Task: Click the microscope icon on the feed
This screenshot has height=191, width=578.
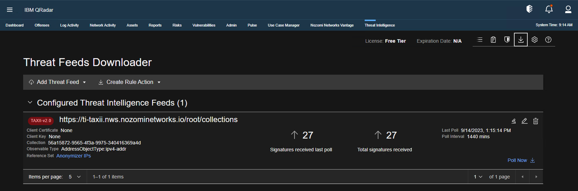Action: (513, 121)
